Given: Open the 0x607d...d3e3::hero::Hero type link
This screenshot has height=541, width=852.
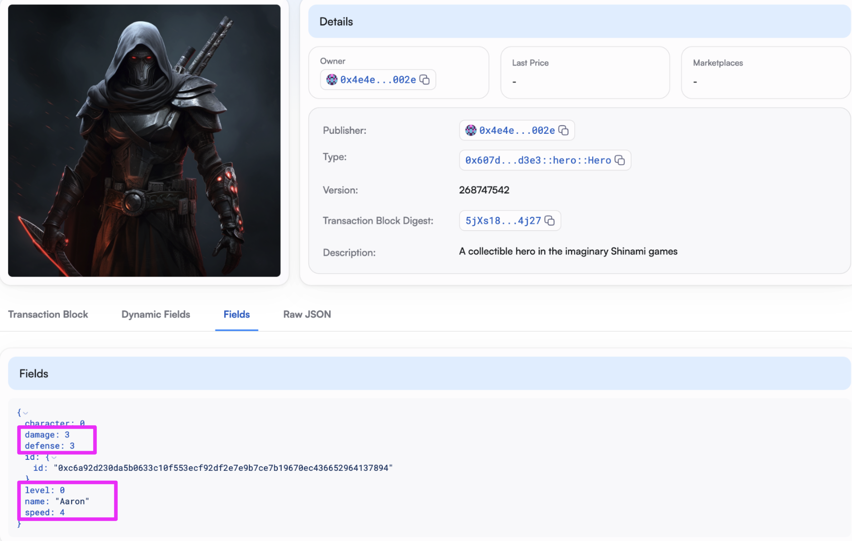Looking at the screenshot, I should (x=538, y=160).
